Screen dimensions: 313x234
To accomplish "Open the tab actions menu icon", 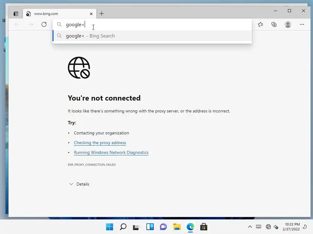I will pos(16,14).
